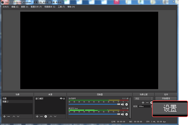This screenshot has height=125, width=188.
Task: Select 场景 2 in the scenes list
Action: (x=17, y=102)
